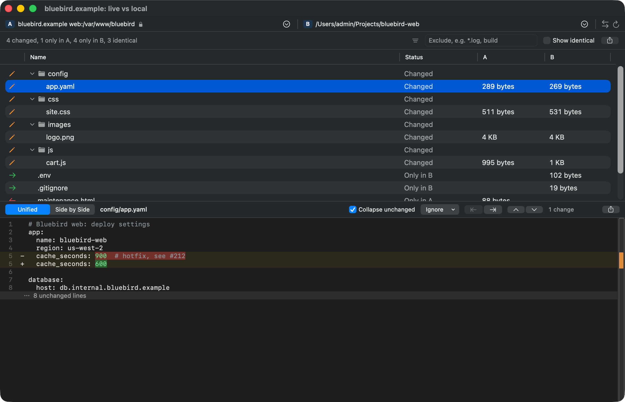Screen dimensions: 625x402
Task: Click the A badge of bluebird.example location
Action: tap(10, 24)
